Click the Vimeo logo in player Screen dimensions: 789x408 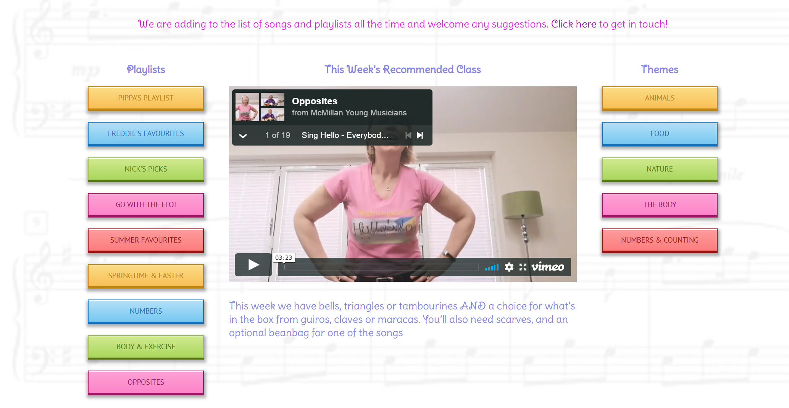[x=548, y=267]
